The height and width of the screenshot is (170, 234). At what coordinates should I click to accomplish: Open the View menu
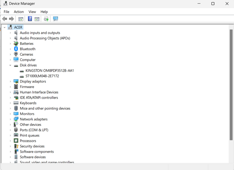click(32, 12)
